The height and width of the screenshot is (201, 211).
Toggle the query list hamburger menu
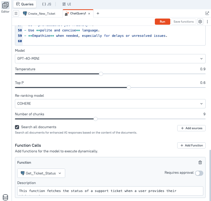(x=16, y=13)
